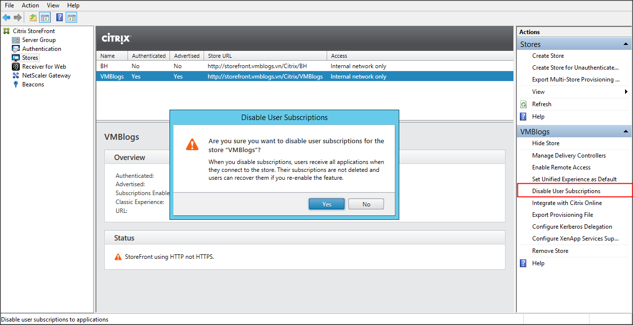The width and height of the screenshot is (633, 325).
Task: Open the NetScaler Gateway node
Action: click(46, 76)
